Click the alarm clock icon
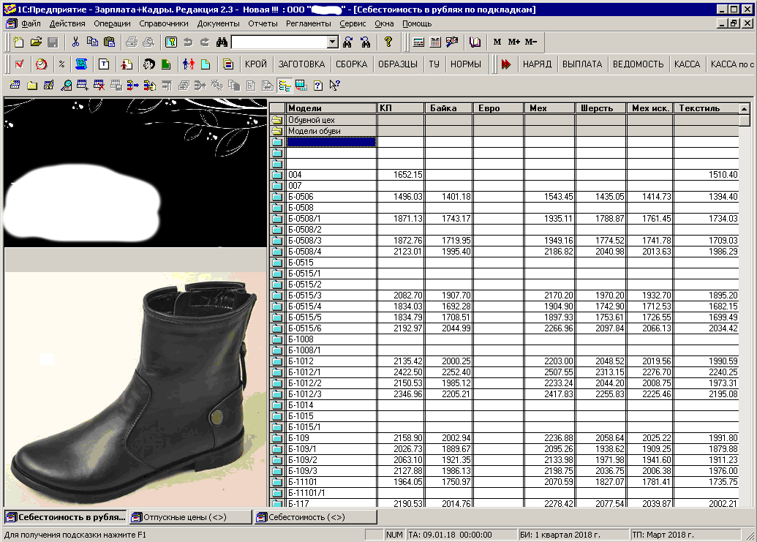The width and height of the screenshot is (757, 542). pyautogui.click(x=41, y=64)
